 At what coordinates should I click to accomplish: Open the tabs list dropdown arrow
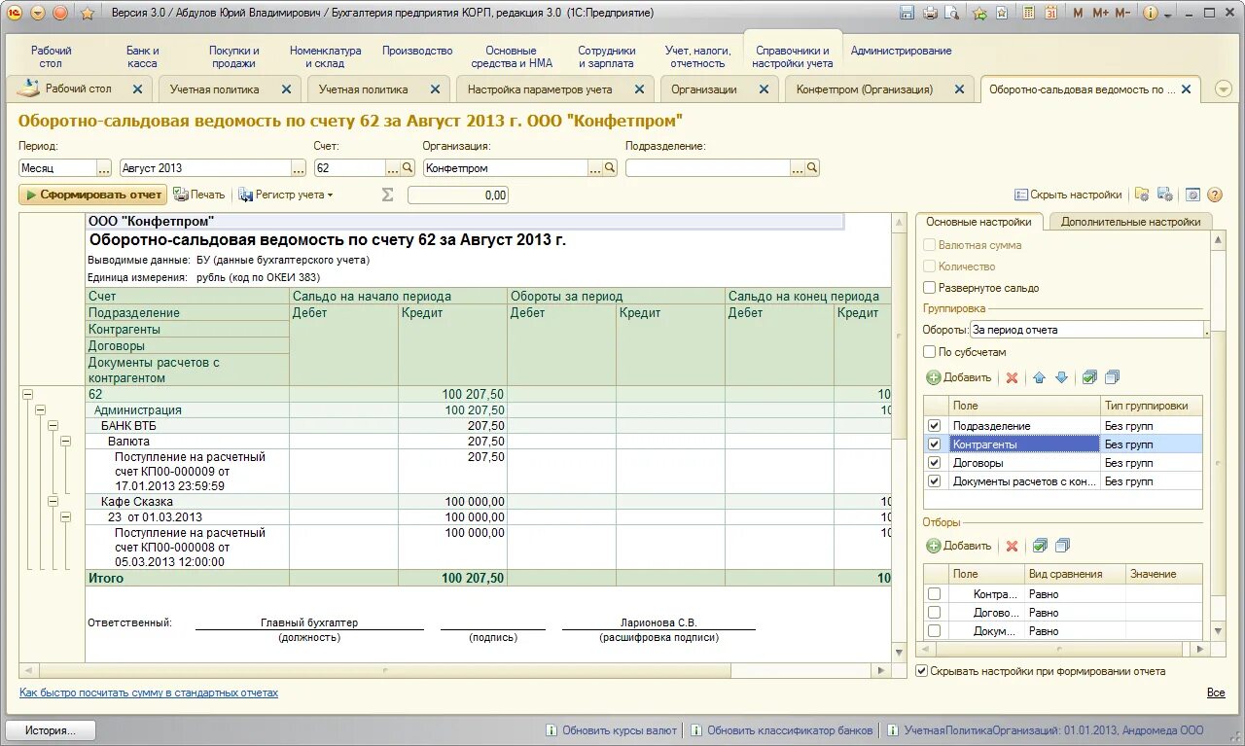tap(1223, 89)
